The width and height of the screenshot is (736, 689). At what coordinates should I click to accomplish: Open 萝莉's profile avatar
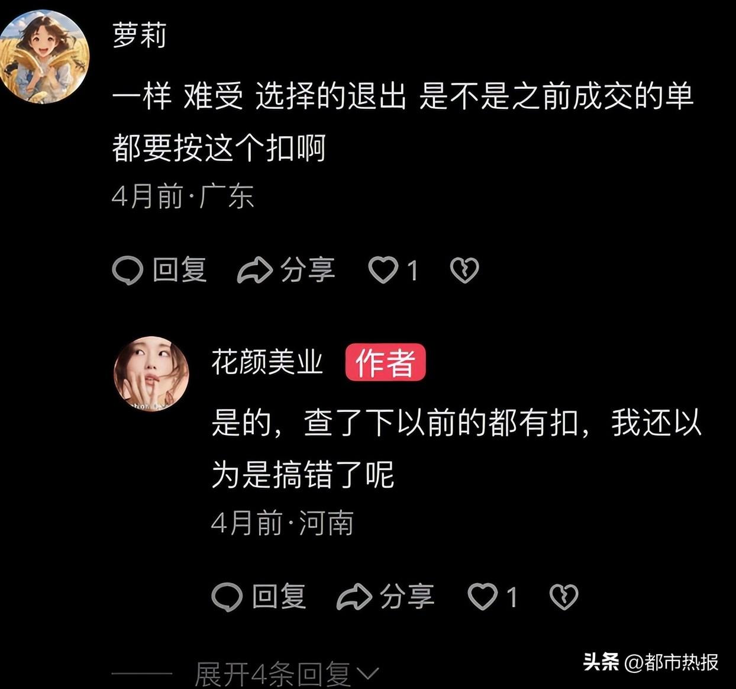[x=43, y=56]
